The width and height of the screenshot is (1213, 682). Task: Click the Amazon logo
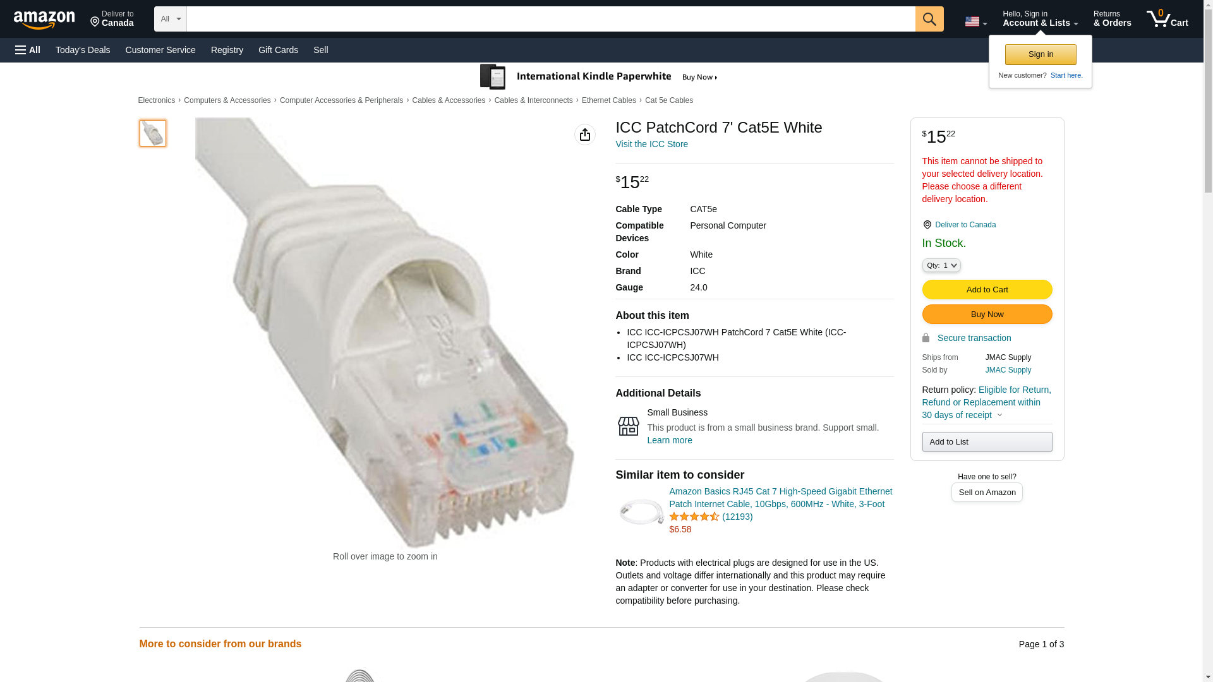coord(44,20)
